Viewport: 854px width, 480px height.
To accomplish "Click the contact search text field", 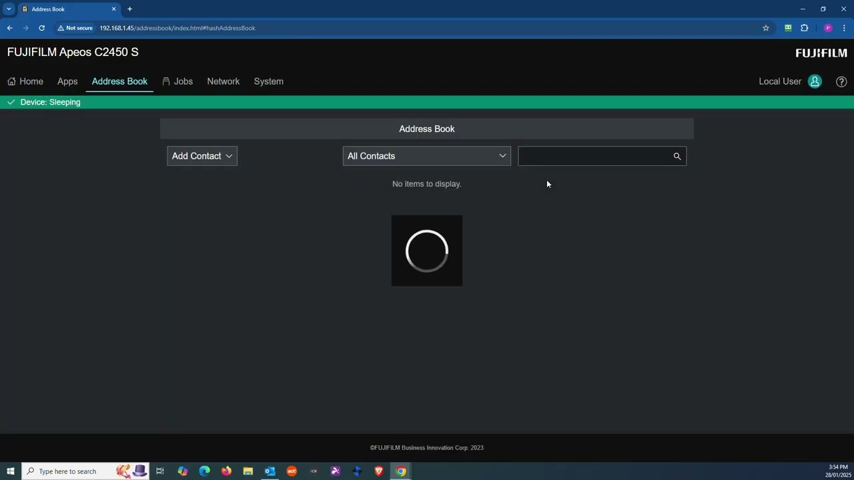I will tap(594, 156).
